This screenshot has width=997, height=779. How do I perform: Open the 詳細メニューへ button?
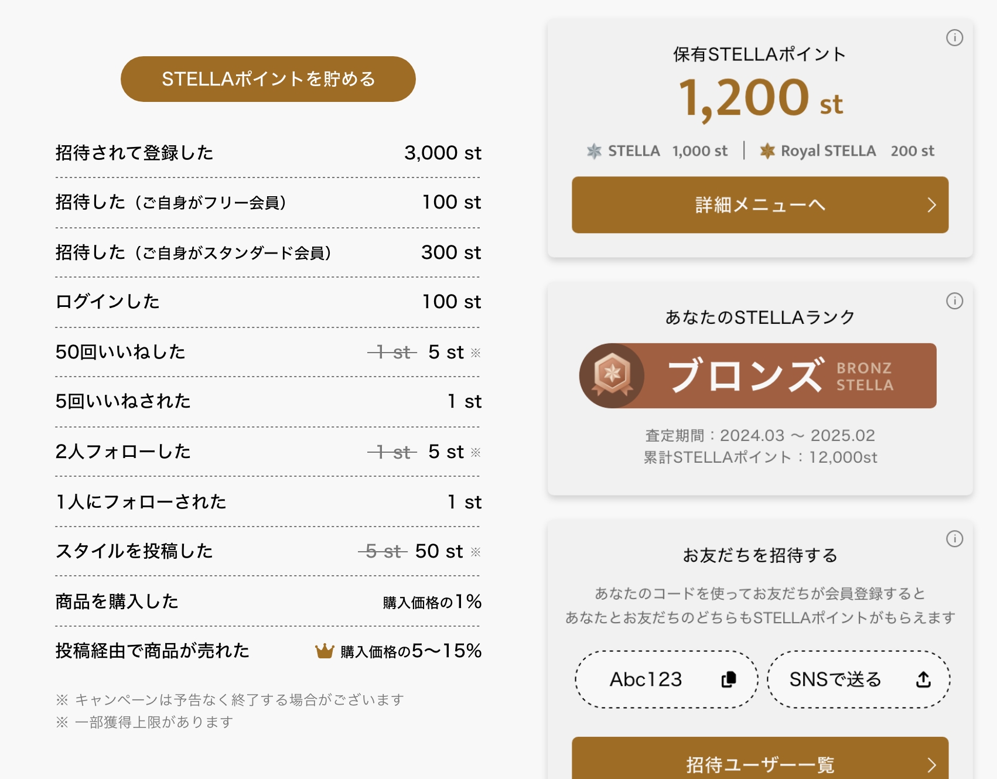759,205
